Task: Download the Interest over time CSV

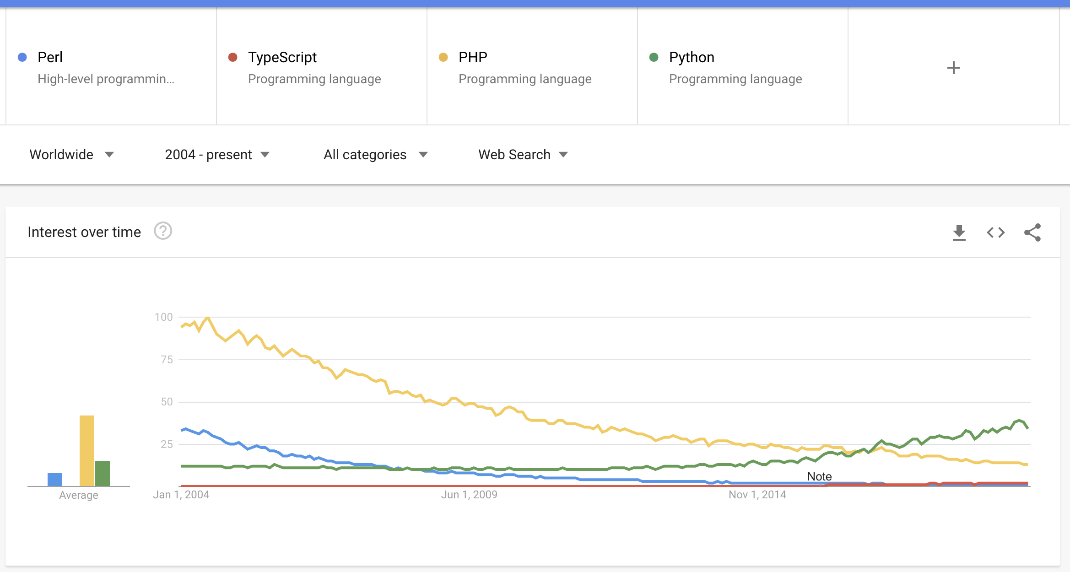Action: pyautogui.click(x=959, y=232)
